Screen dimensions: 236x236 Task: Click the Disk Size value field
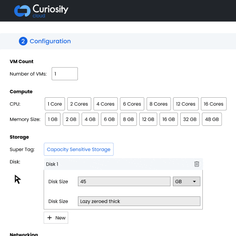coord(124,182)
